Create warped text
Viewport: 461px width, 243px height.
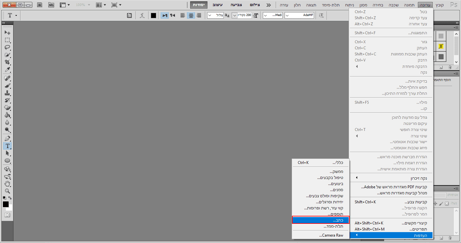click(142, 15)
